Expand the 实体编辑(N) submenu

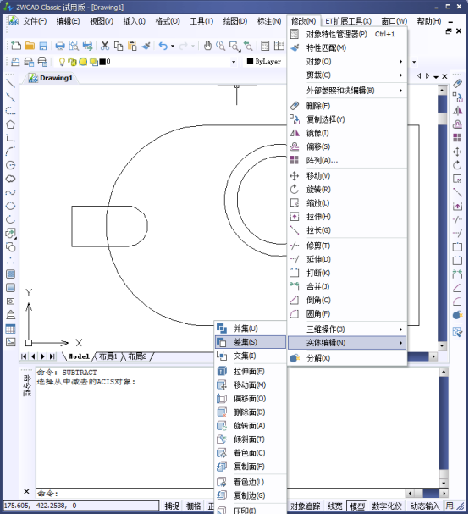coord(347,343)
